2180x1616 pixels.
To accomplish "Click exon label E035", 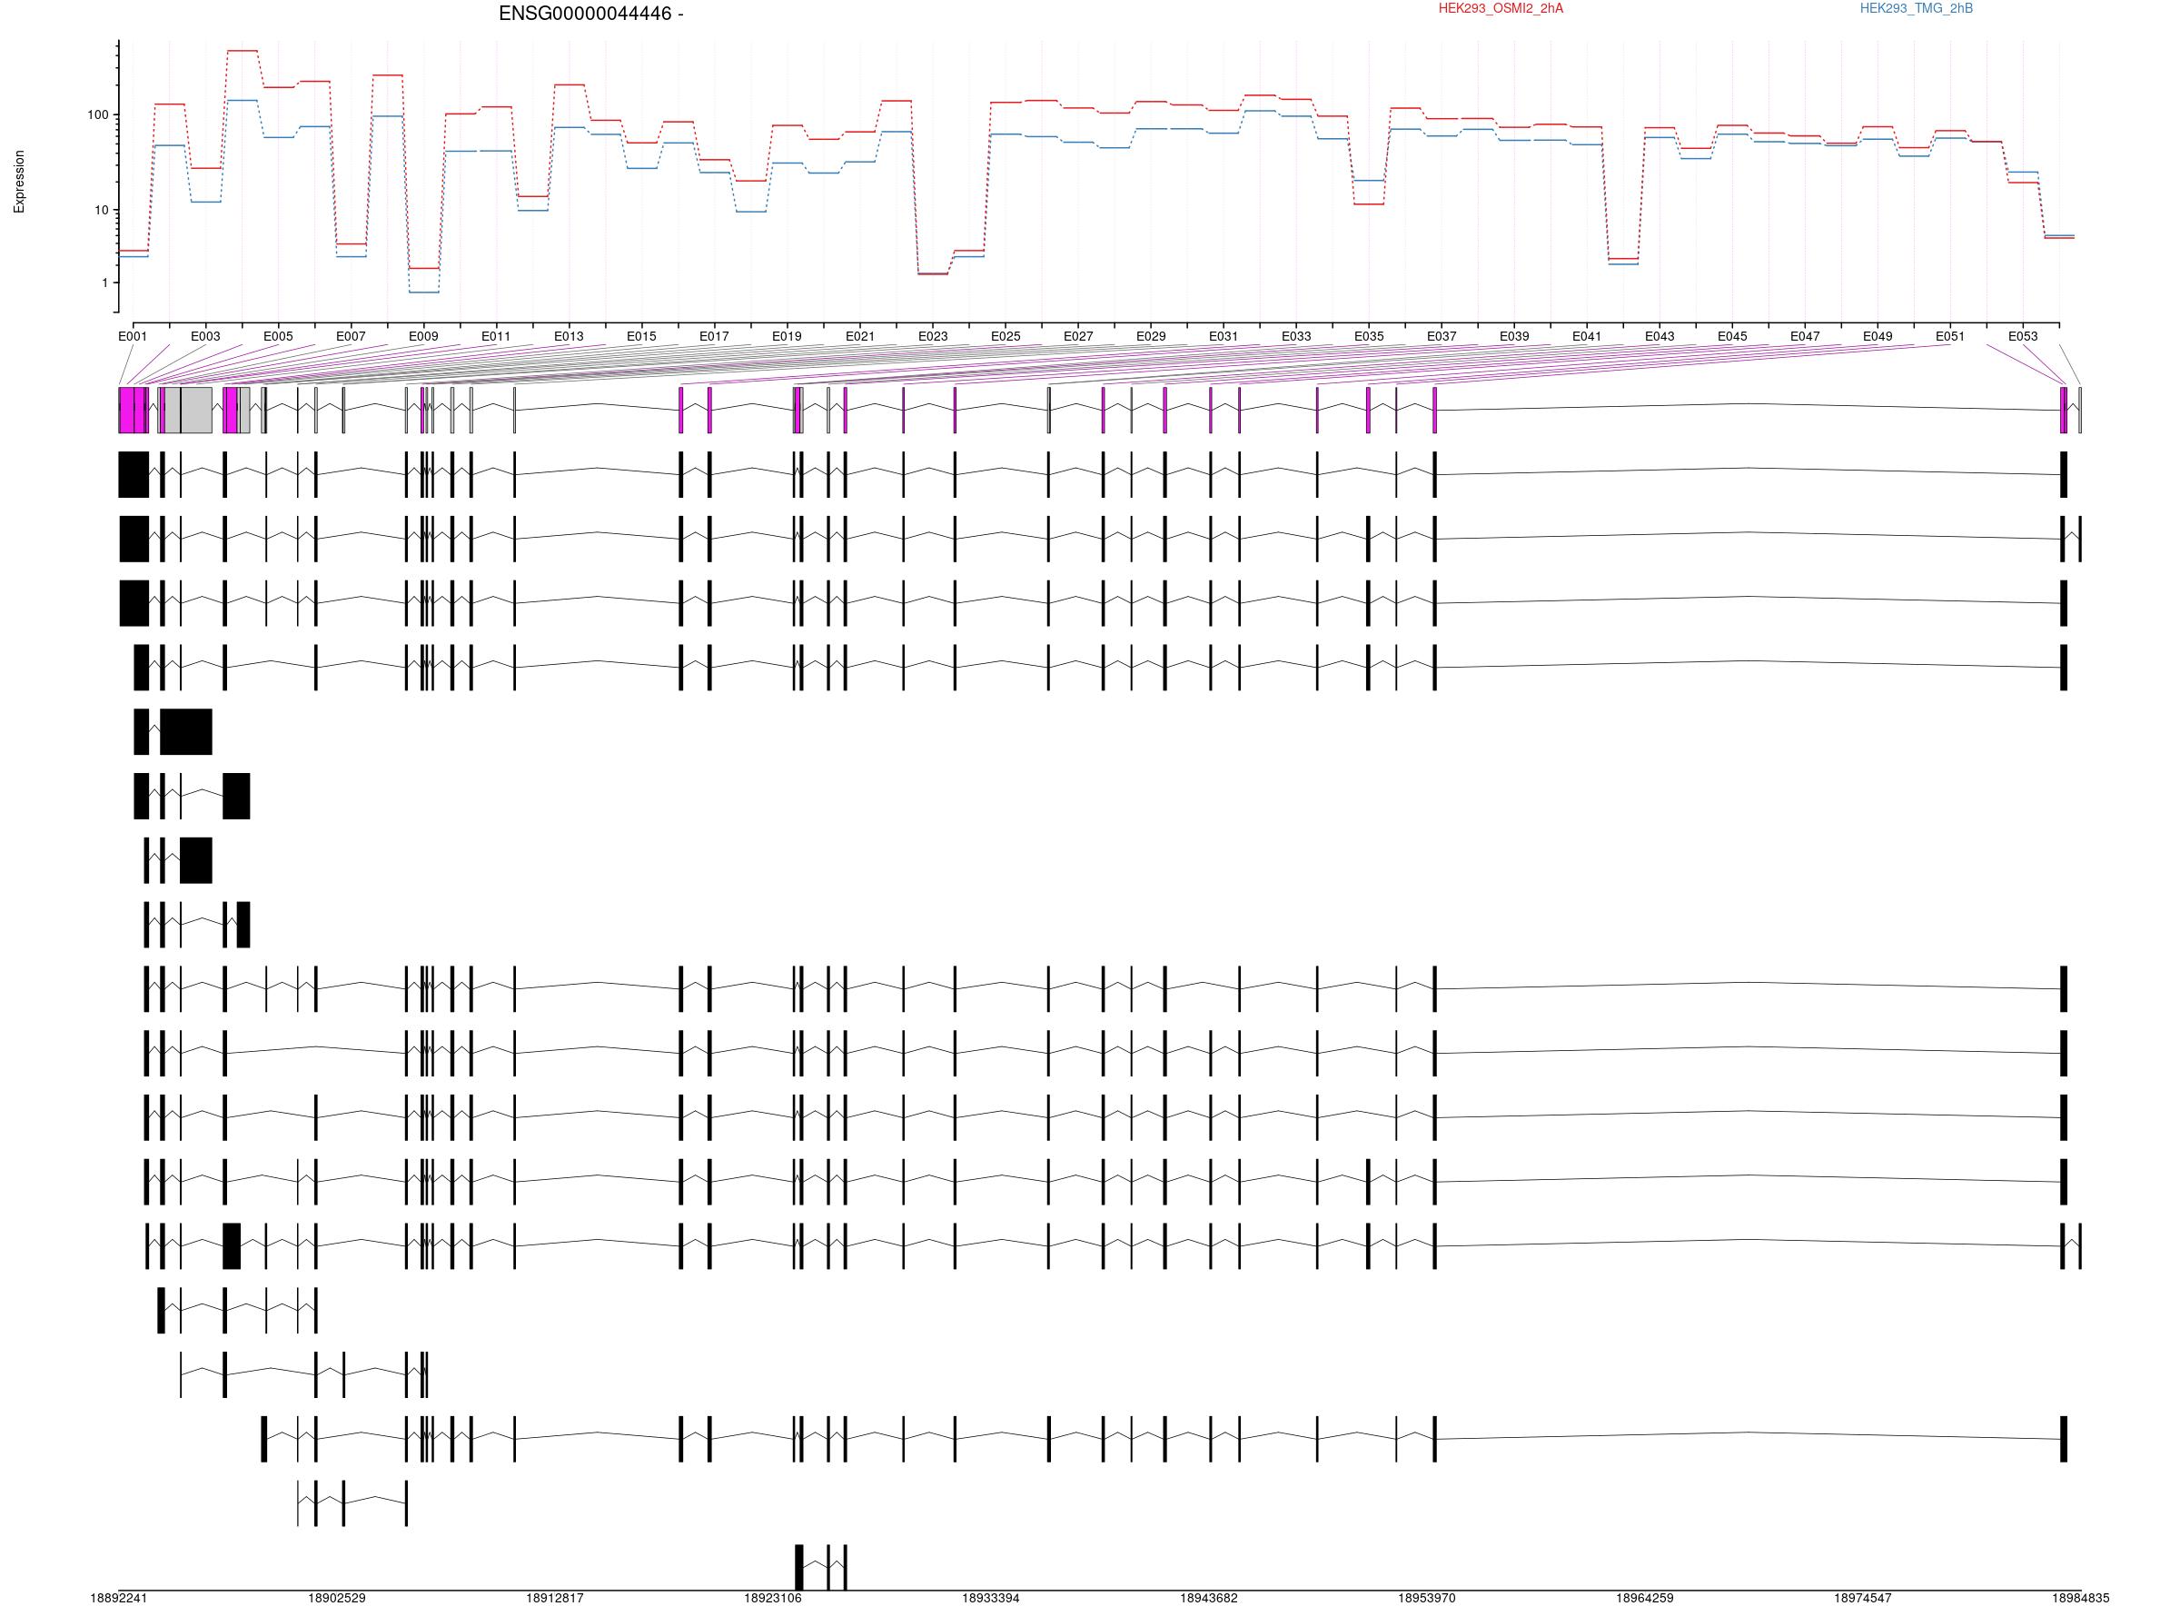I will click(x=1369, y=336).
